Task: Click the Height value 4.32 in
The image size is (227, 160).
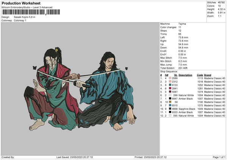Action: (x=221, y=9)
